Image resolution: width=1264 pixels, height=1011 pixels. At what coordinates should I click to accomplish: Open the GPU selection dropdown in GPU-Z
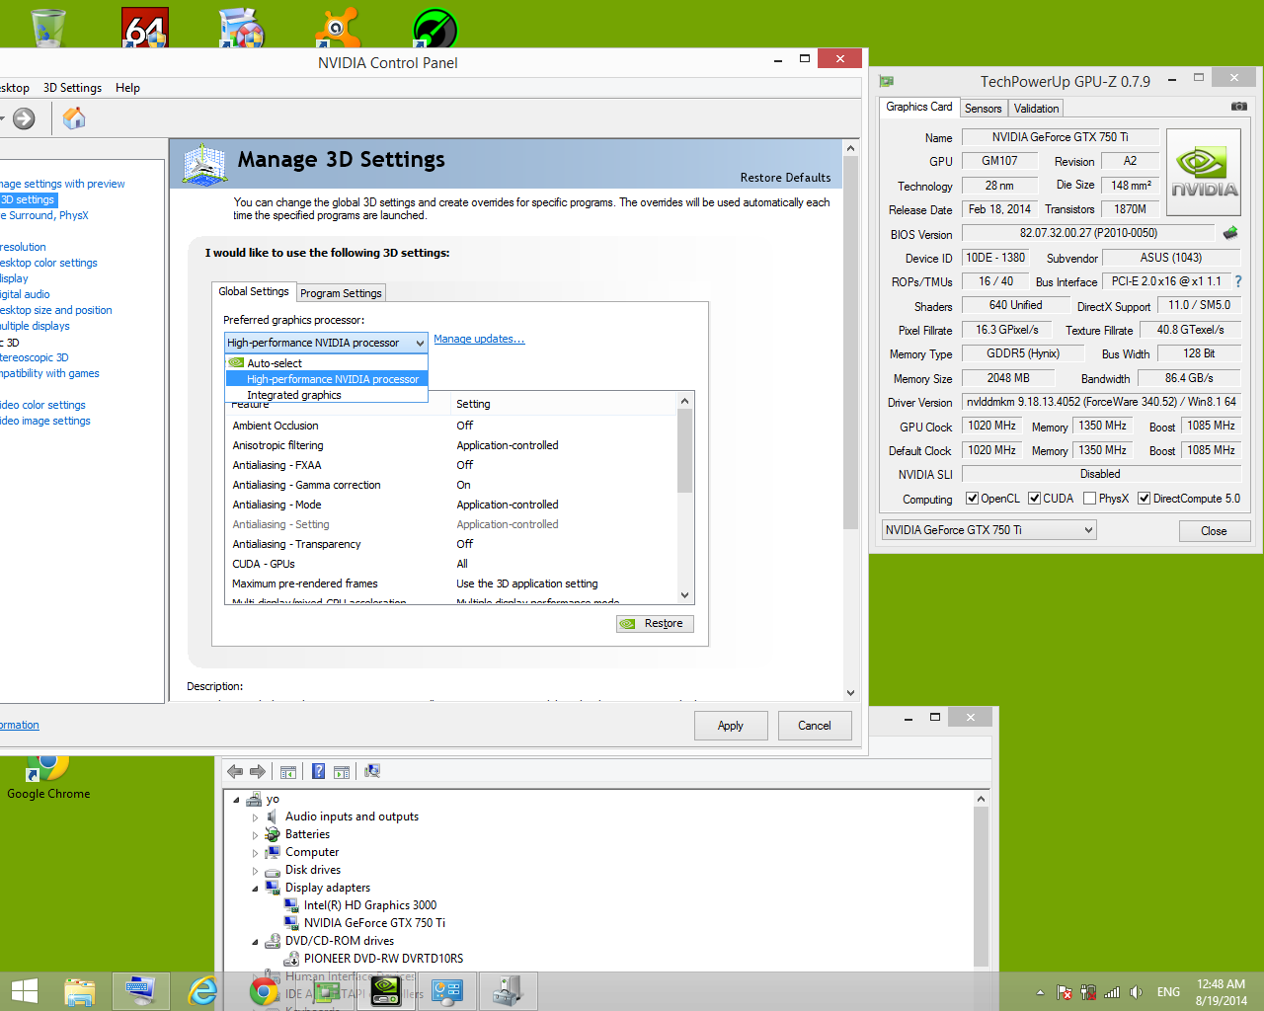pyautogui.click(x=989, y=530)
